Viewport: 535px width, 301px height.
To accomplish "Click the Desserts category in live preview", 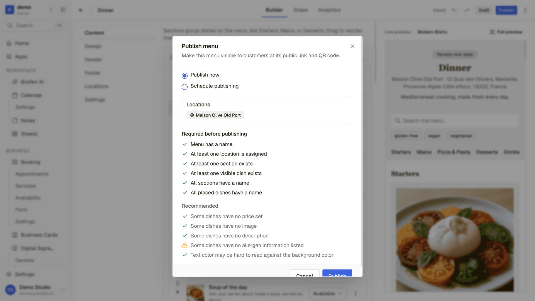I will [x=487, y=152].
